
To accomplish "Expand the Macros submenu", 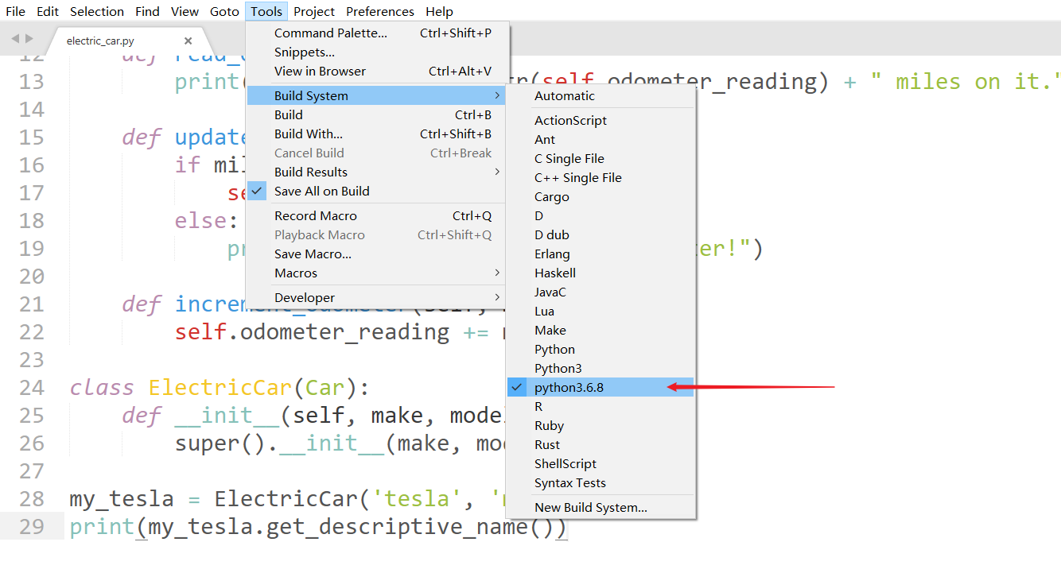I will (377, 273).
